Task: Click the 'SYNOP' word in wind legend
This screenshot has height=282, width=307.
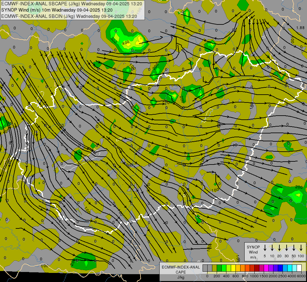Action: click(x=253, y=247)
